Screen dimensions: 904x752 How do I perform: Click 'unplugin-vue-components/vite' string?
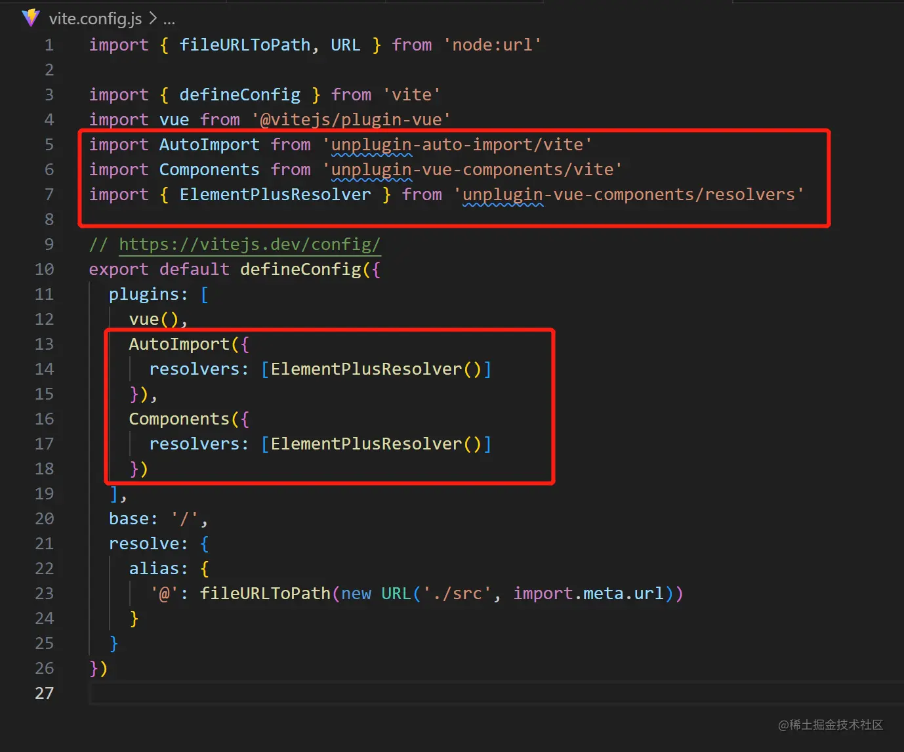click(x=472, y=169)
